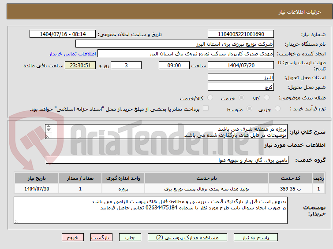Open مشاهده مدارک پیوستی (2) attachments
This screenshot has height=249, width=333.
pos(187,238)
